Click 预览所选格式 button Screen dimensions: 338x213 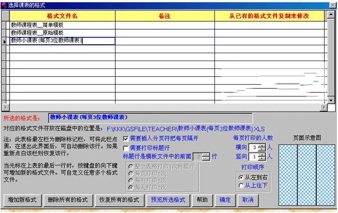pos(168,200)
